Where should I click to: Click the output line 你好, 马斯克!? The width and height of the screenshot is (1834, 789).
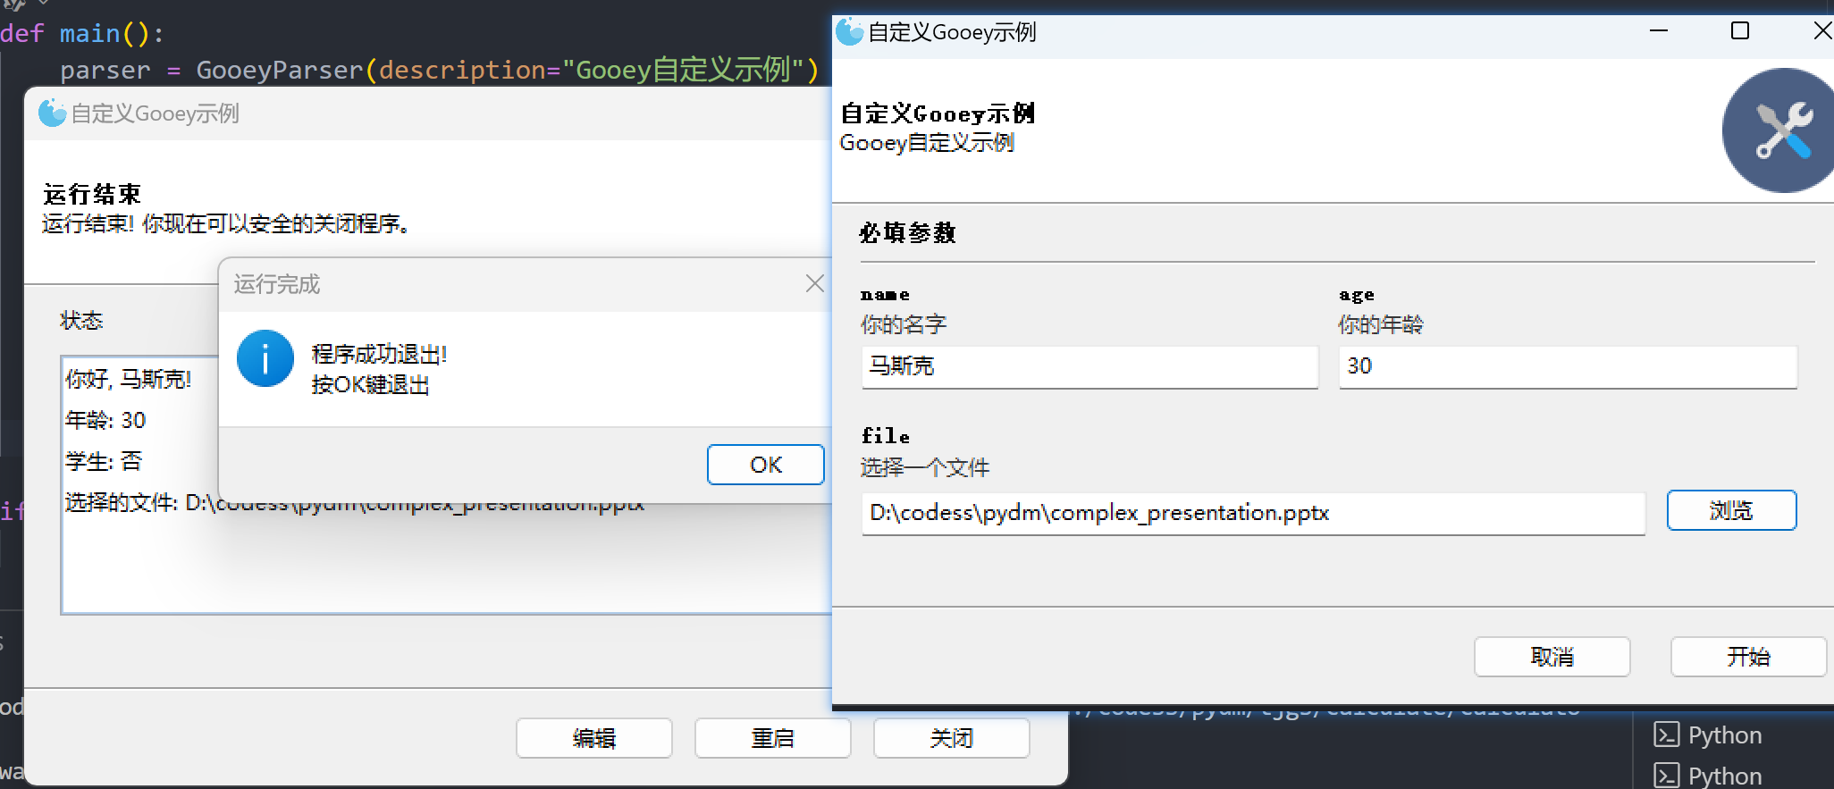tap(129, 379)
